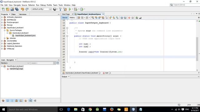200x112 pixels.
Task: Switch to History view button
Action: [x=72, y=18]
